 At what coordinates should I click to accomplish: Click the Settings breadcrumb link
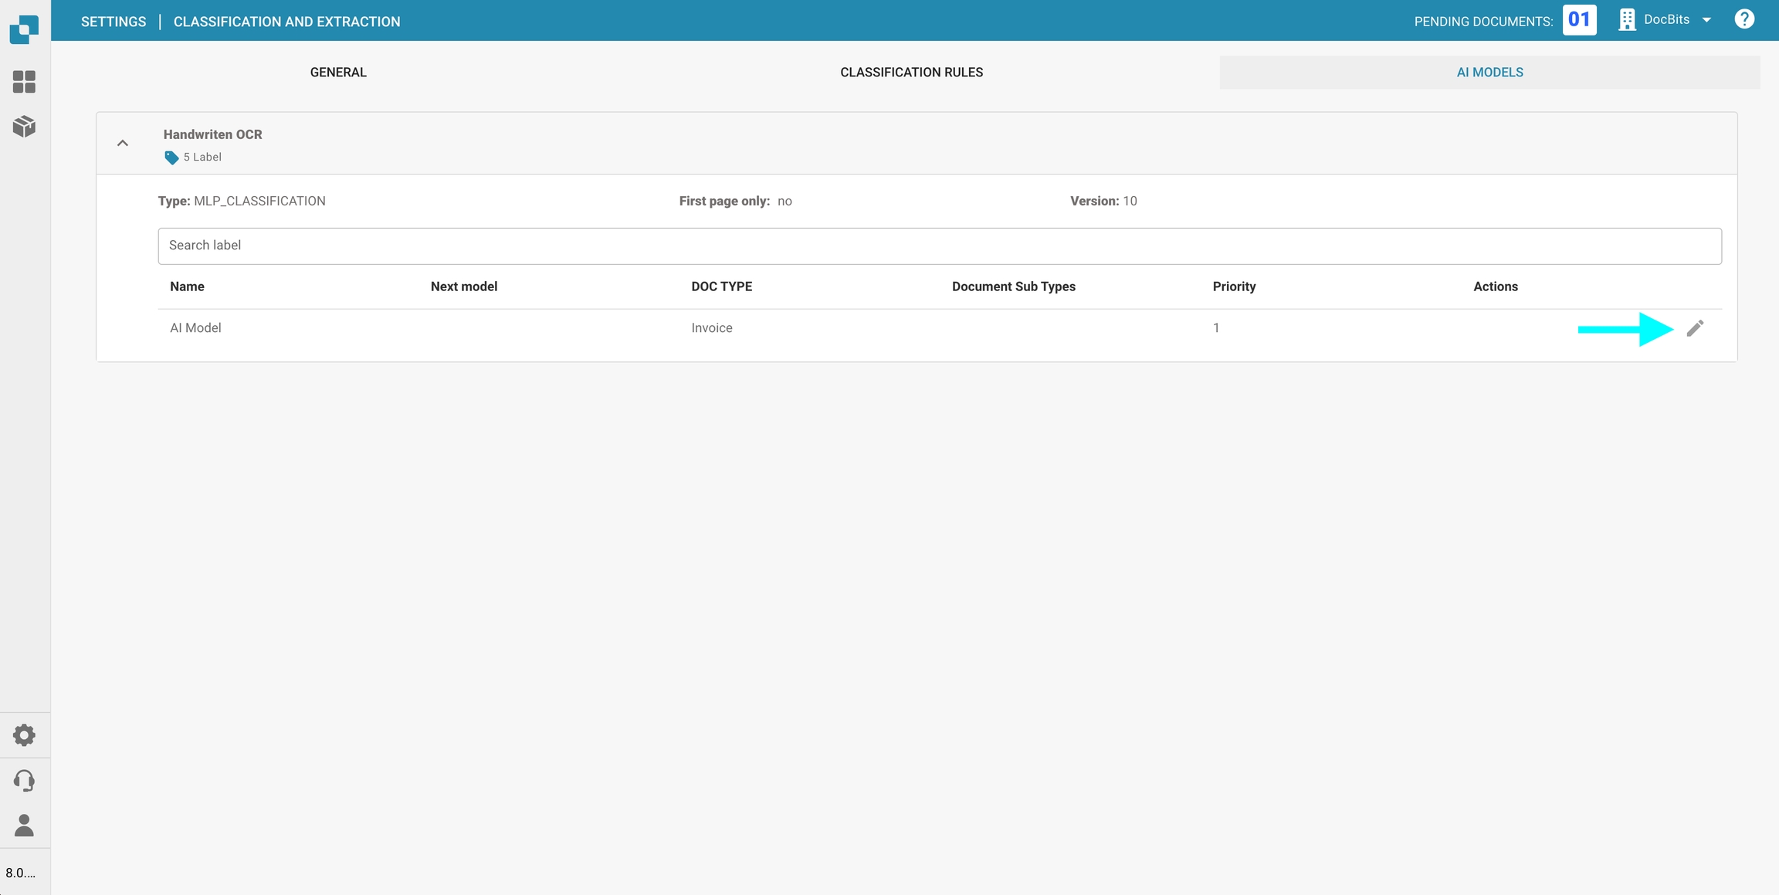(x=114, y=22)
